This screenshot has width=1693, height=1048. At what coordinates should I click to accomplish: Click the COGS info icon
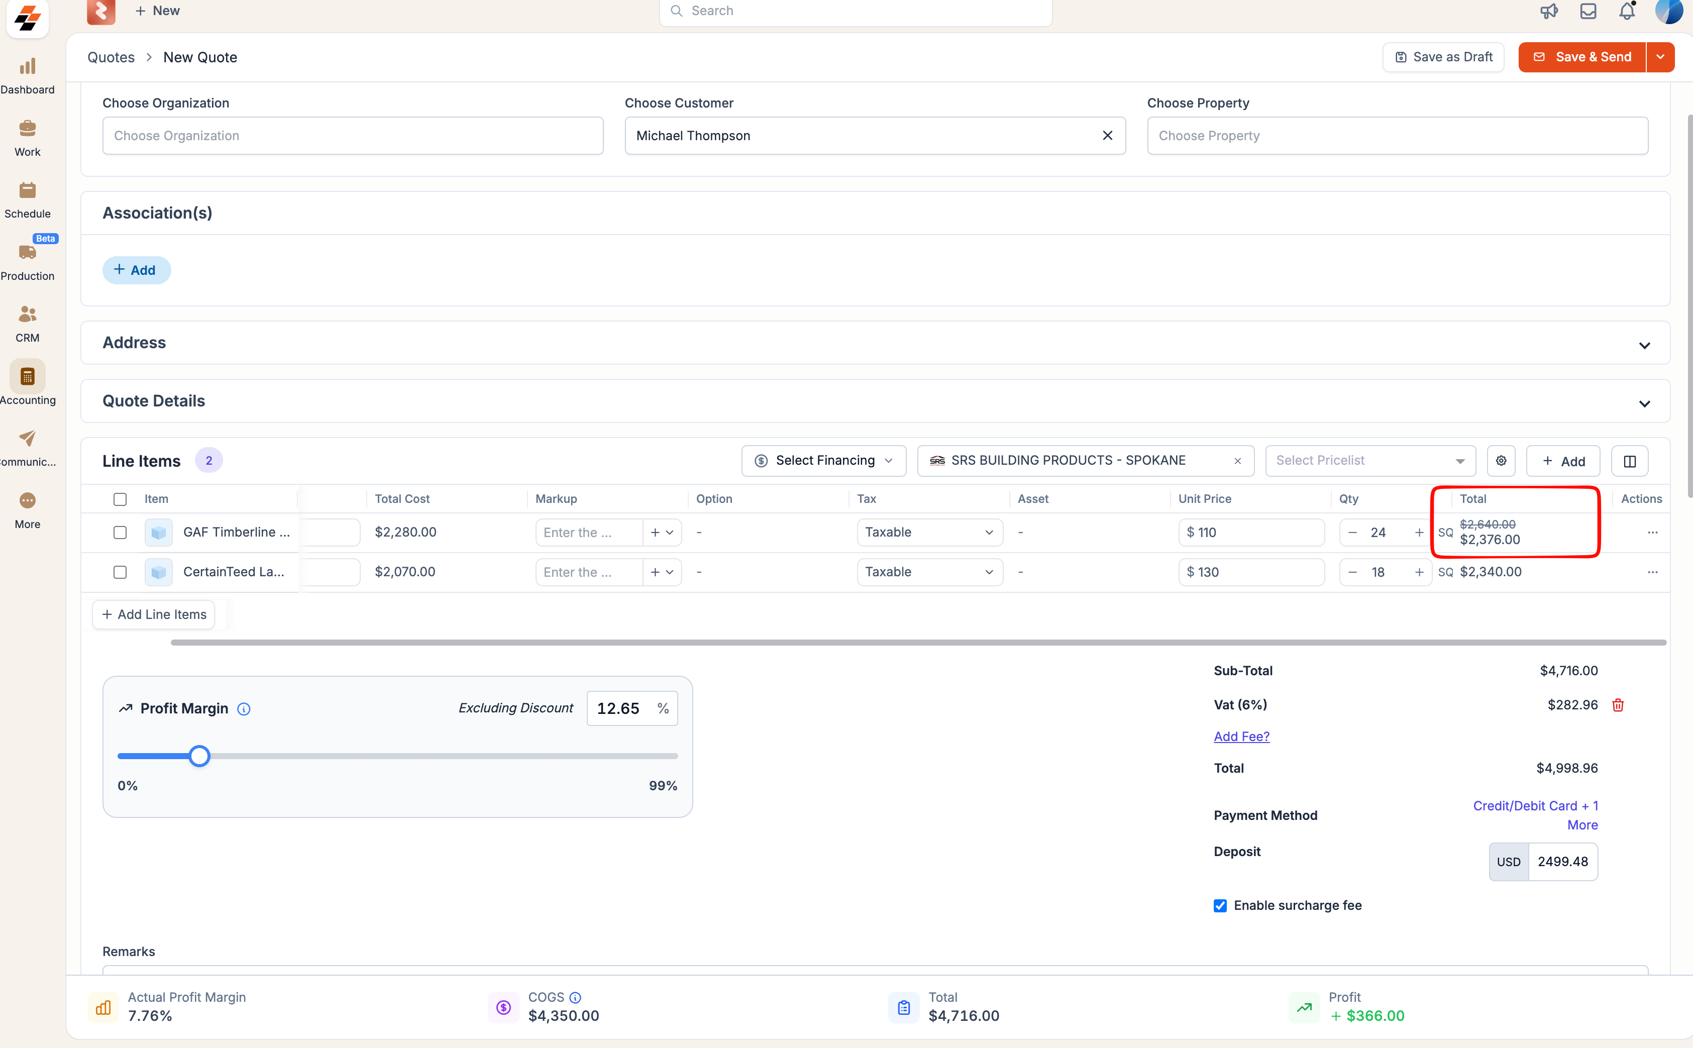[x=575, y=997]
